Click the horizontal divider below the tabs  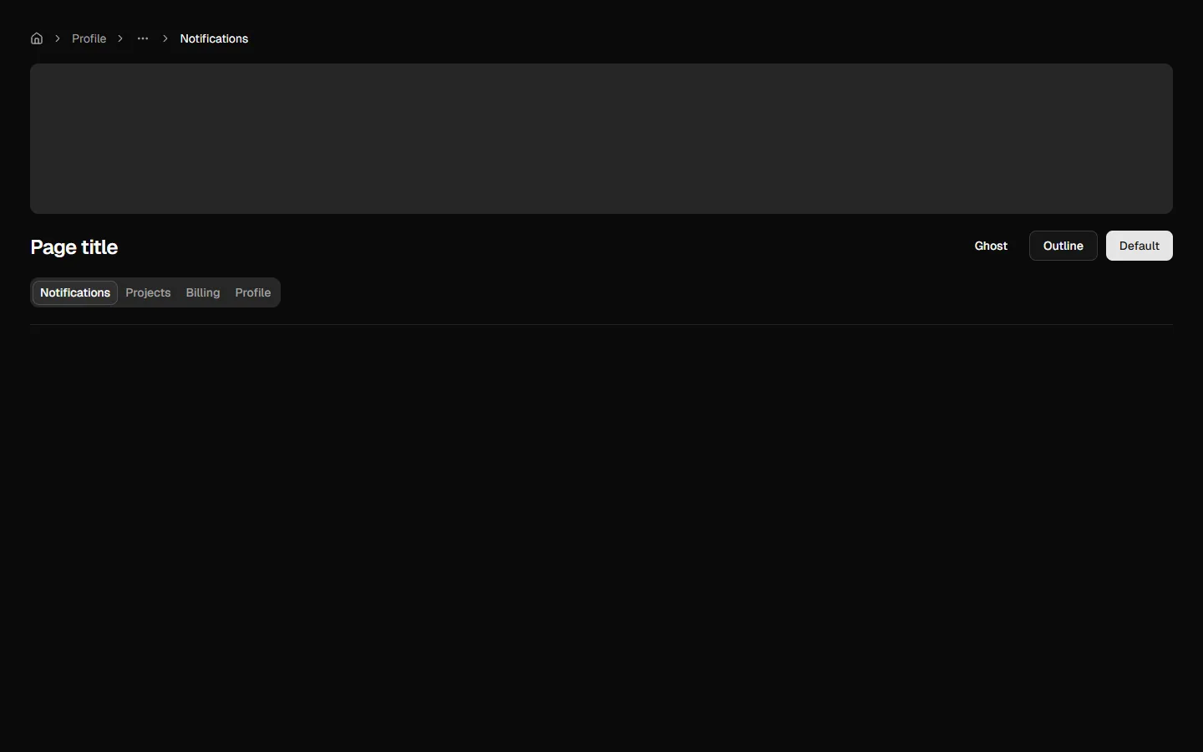coord(601,324)
